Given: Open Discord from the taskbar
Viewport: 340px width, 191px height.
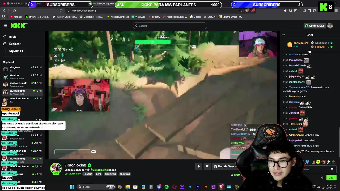Looking at the screenshot, I should 159,187.
